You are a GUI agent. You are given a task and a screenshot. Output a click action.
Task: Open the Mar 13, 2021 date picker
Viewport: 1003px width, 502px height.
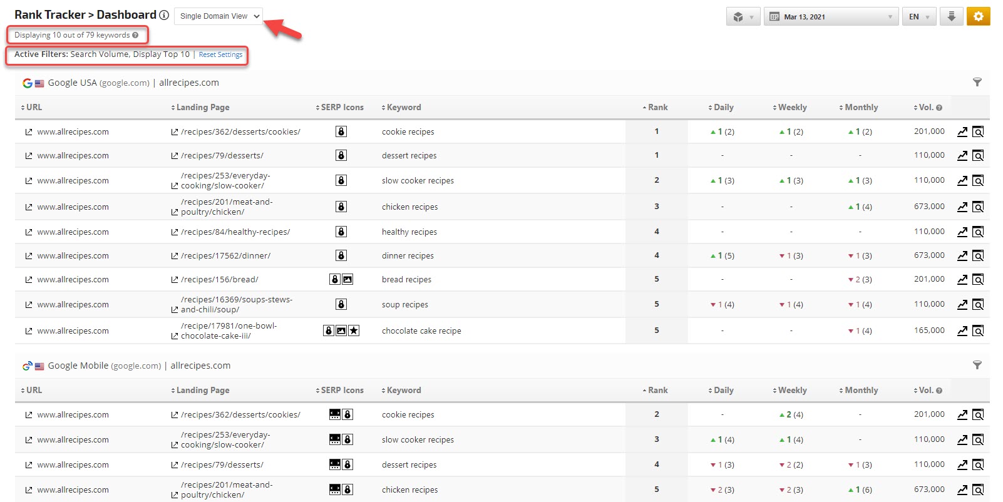point(831,17)
